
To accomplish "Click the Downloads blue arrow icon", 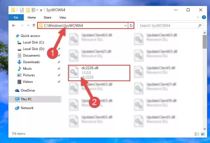I will coord(19,62).
